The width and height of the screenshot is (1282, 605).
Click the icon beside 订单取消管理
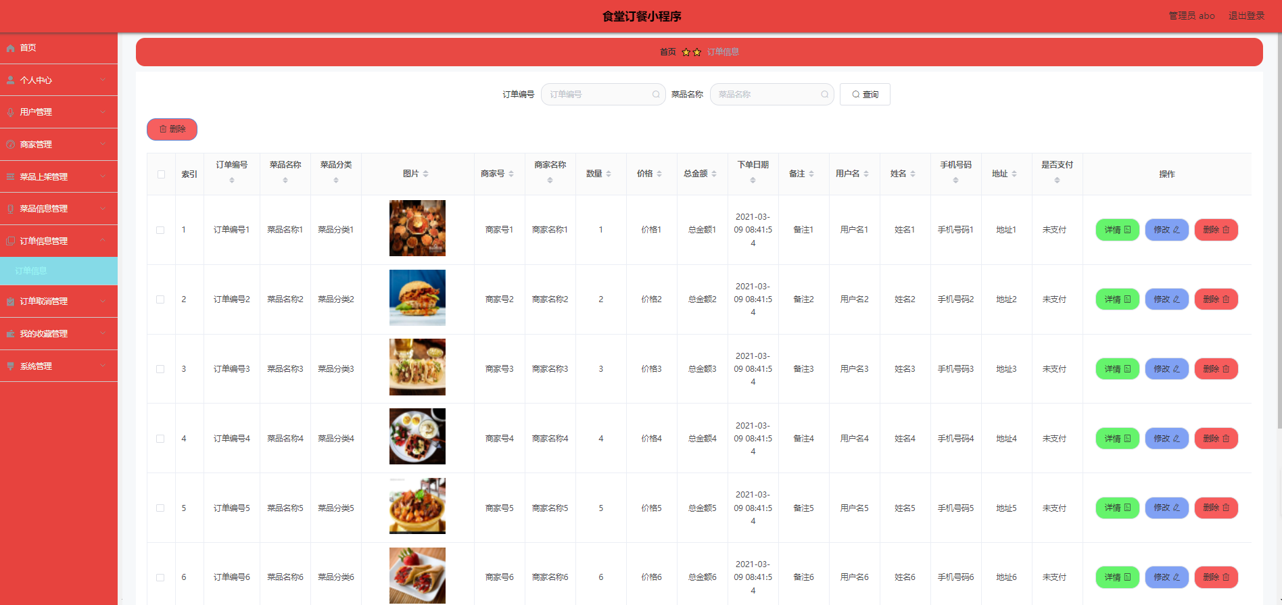point(10,301)
